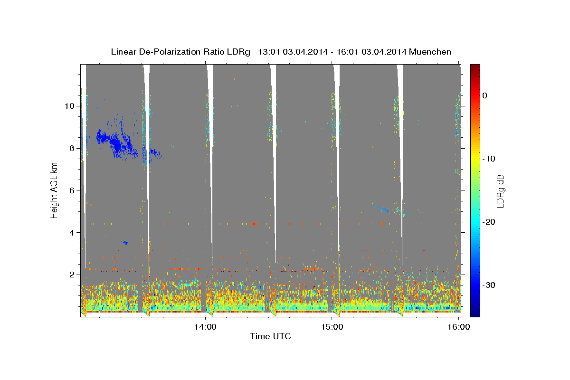Click the colorbar label '-10'
This screenshot has height=380, width=570.
(x=489, y=159)
